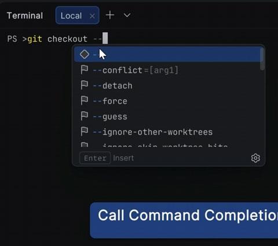Click the completion popup scrollbar thumb
This screenshot has width=278, height=246.
pyautogui.click(x=262, y=59)
